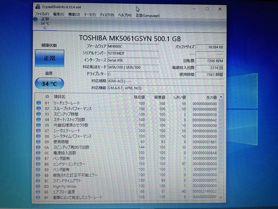Click the blue status icon of row 07
Image resolution: width=278 pixels, height=209 pixels.
coord(39,130)
